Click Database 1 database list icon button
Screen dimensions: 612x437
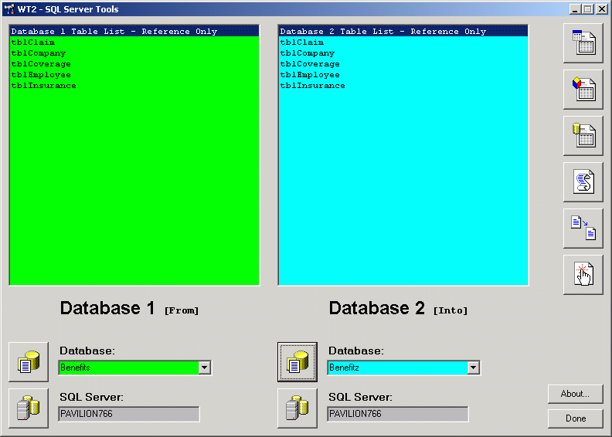[x=29, y=362]
